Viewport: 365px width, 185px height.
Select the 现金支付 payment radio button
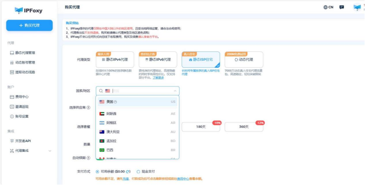pyautogui.click(x=139, y=171)
